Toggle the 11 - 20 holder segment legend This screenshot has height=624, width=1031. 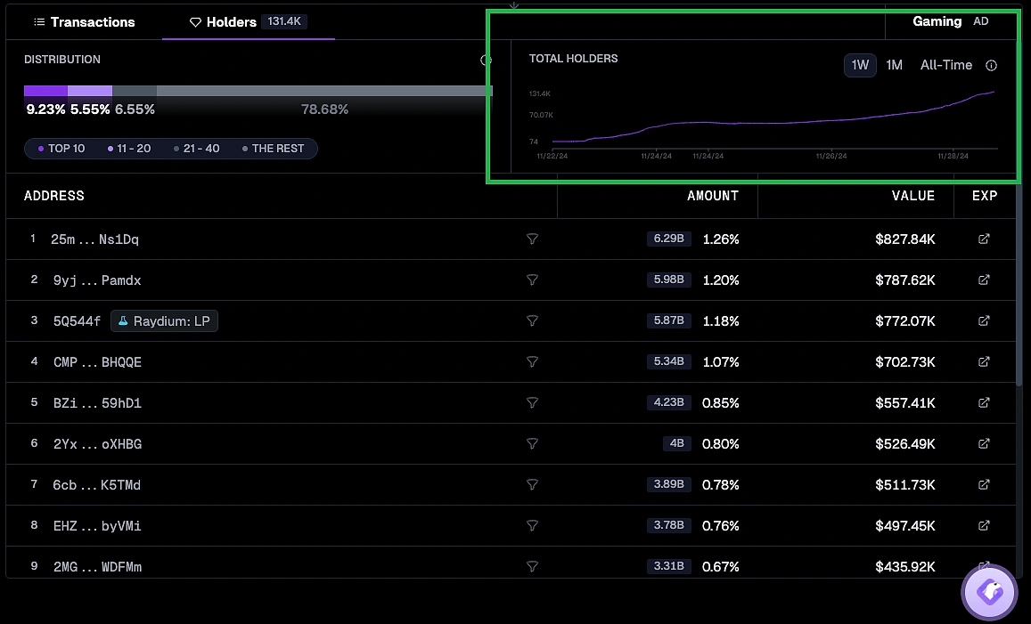[128, 149]
